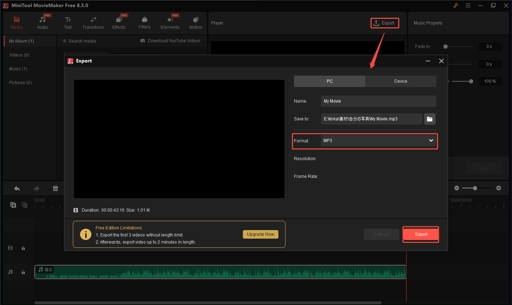
Task: Switch to the PC export tab
Action: point(330,81)
